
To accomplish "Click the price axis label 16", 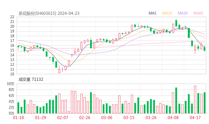I will pyautogui.click(x=12, y=45).
